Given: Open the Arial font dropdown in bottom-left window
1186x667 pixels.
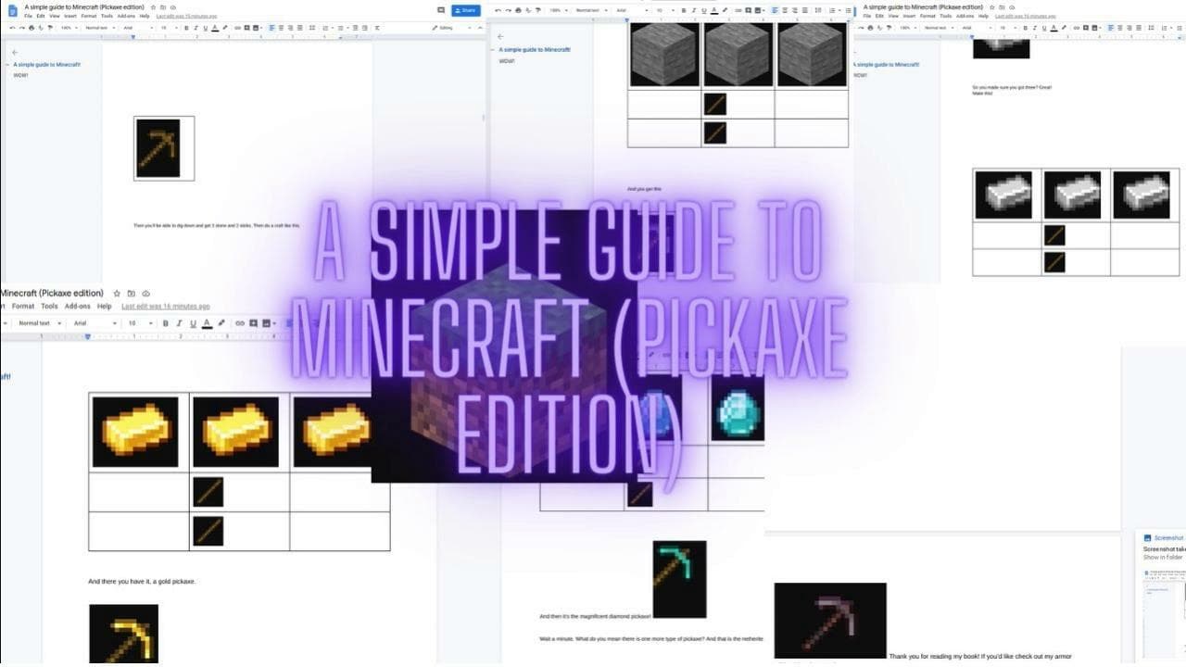Looking at the screenshot, I should 95,323.
